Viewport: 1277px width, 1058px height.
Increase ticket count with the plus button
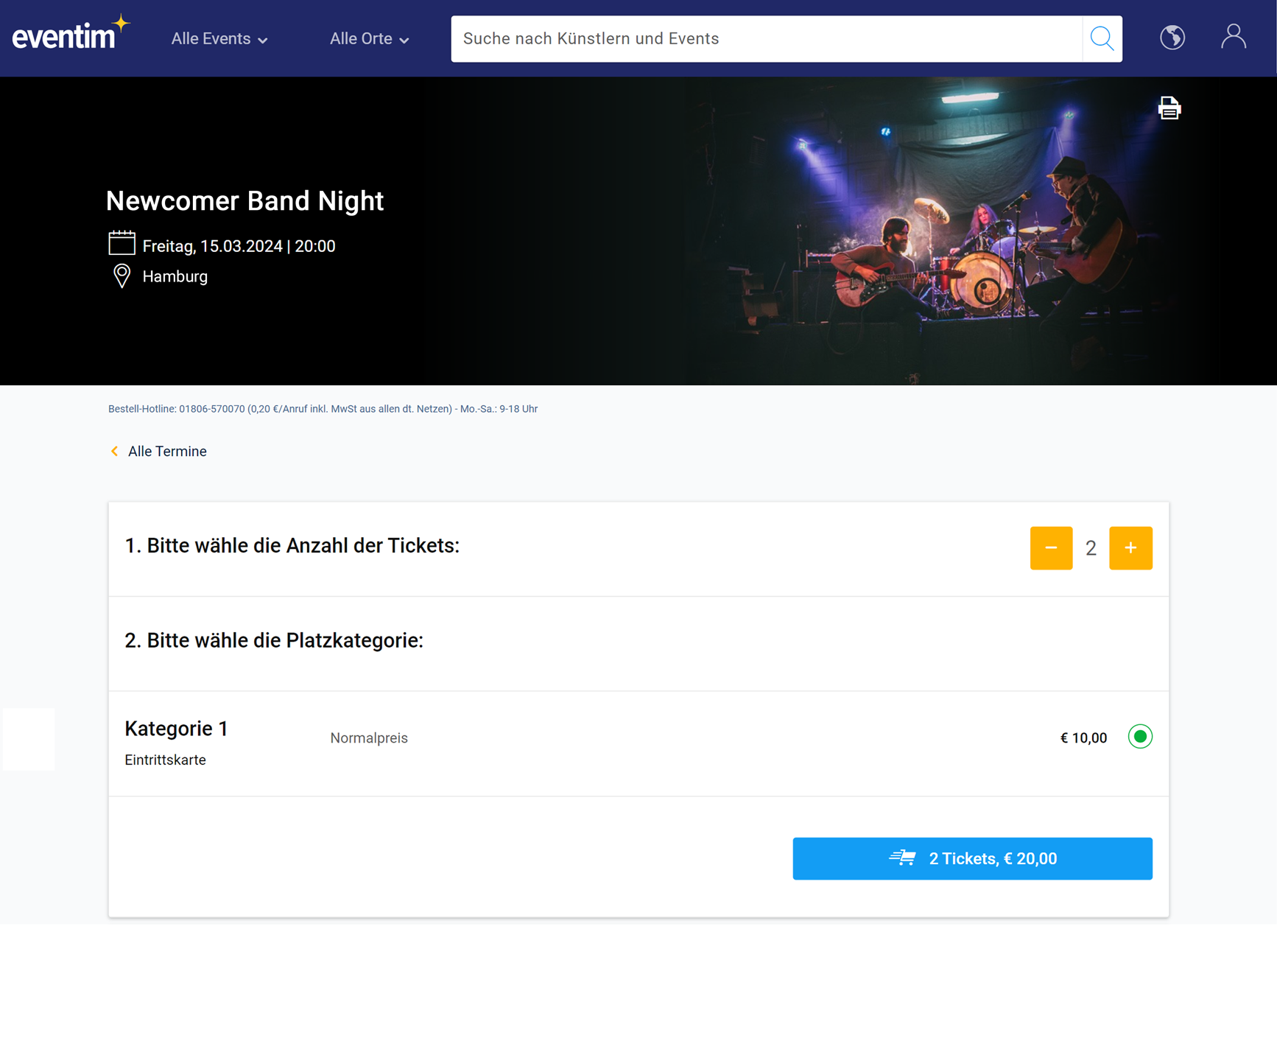(1130, 547)
